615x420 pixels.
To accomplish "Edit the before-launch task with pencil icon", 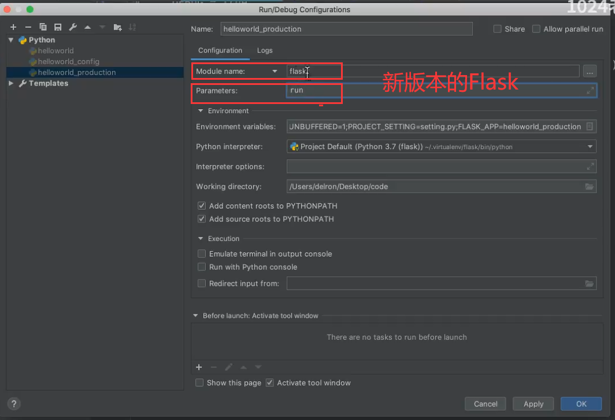I will [x=229, y=367].
